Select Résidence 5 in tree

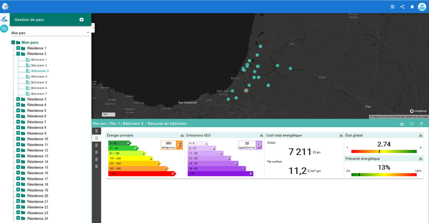pos(37,110)
